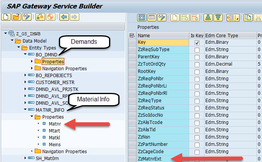Expand Properties folder under BO_DMND

pos(32,61)
